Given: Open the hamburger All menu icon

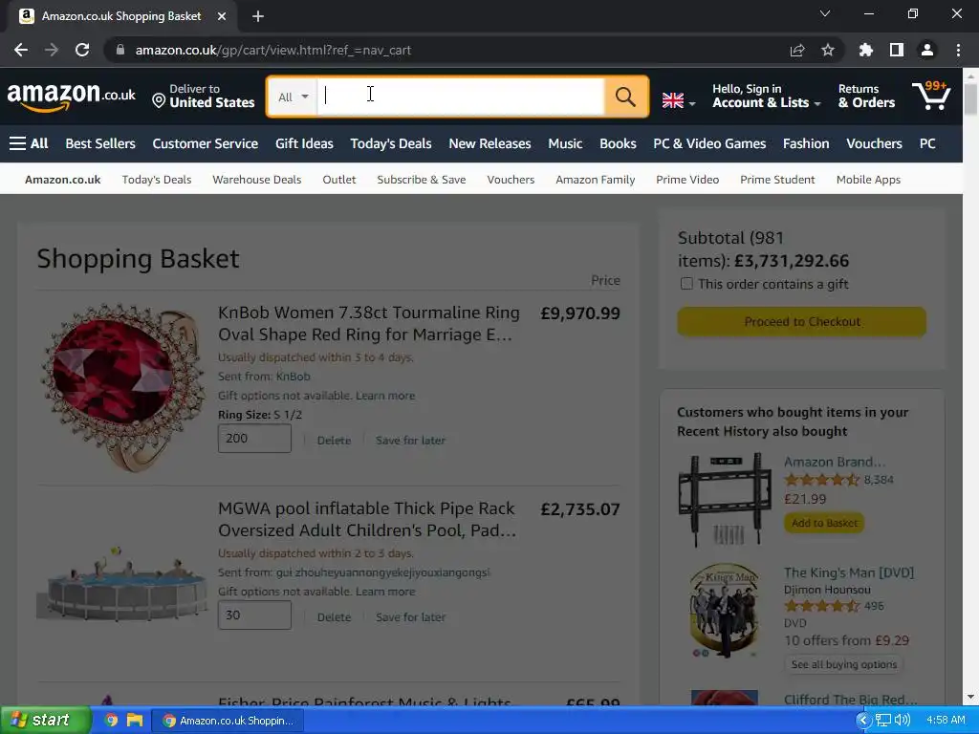Looking at the screenshot, I should (17, 143).
